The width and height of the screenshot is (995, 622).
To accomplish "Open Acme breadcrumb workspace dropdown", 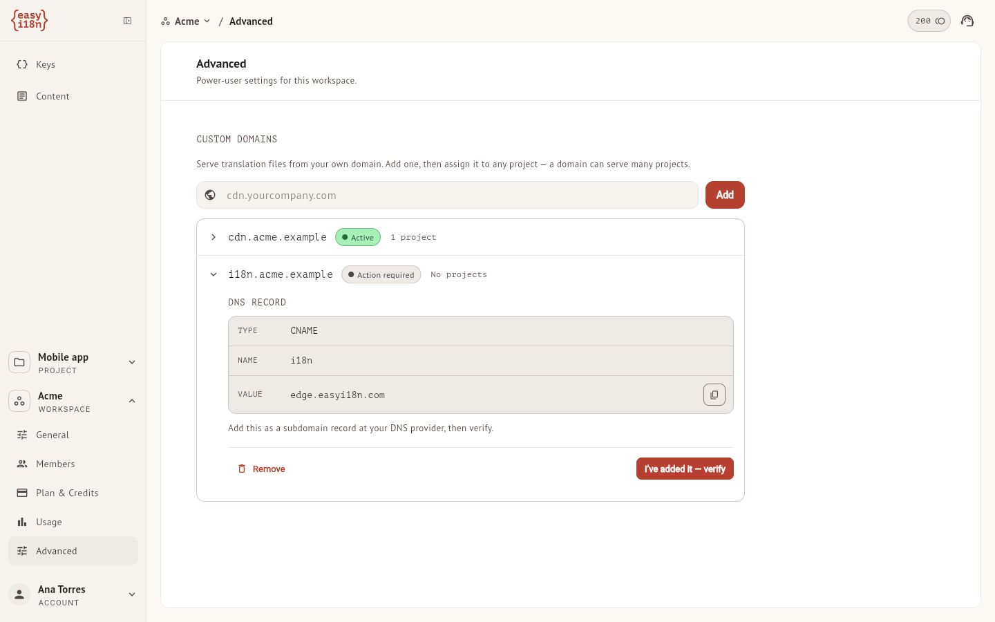I will tap(186, 21).
